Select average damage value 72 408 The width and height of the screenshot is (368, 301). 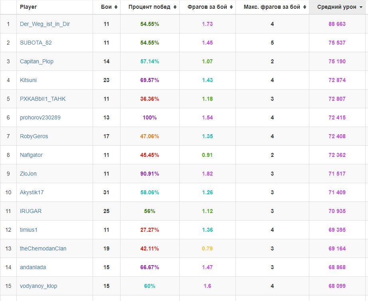pos(337,137)
